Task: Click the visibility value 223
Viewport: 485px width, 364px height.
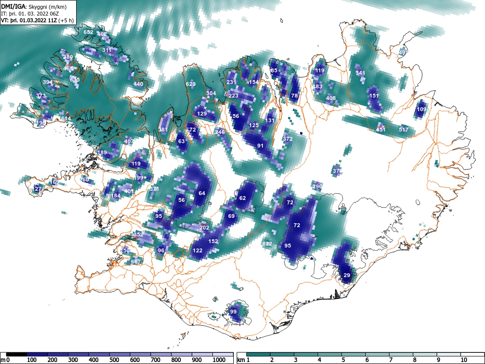Action: pos(234,96)
